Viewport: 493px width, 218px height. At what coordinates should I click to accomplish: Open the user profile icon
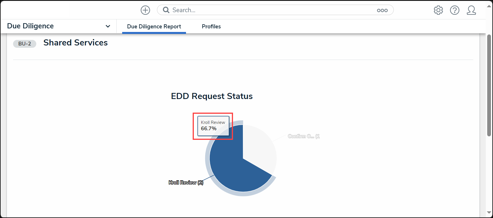tap(471, 10)
